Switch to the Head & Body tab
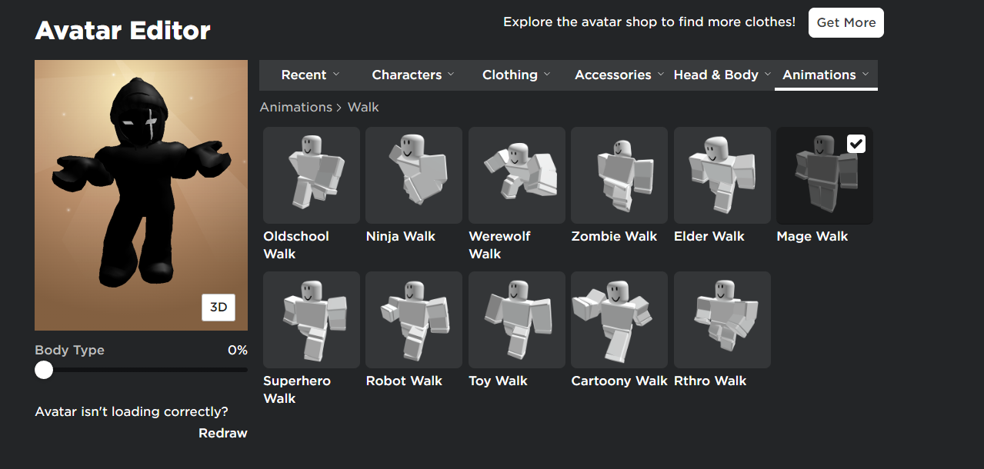This screenshot has height=469, width=984. [x=722, y=75]
